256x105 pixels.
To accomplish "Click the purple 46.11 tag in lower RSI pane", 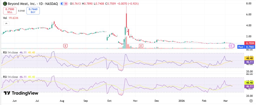I will pos(249,86).
